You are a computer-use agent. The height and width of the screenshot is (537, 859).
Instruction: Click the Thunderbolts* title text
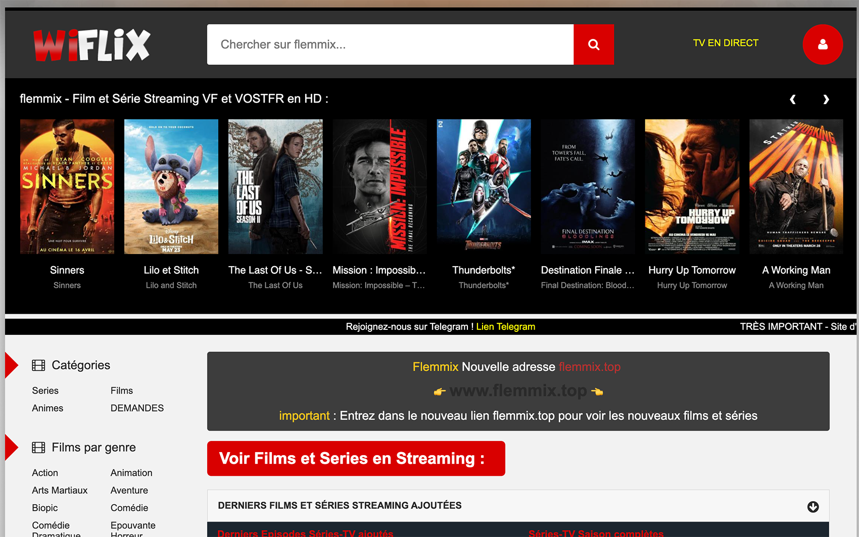484,270
